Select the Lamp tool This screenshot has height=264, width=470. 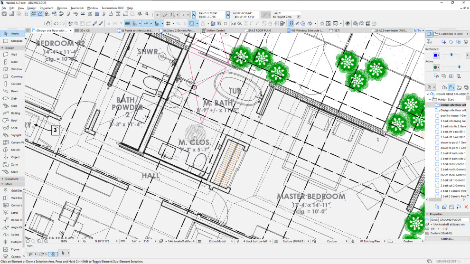coord(12,213)
